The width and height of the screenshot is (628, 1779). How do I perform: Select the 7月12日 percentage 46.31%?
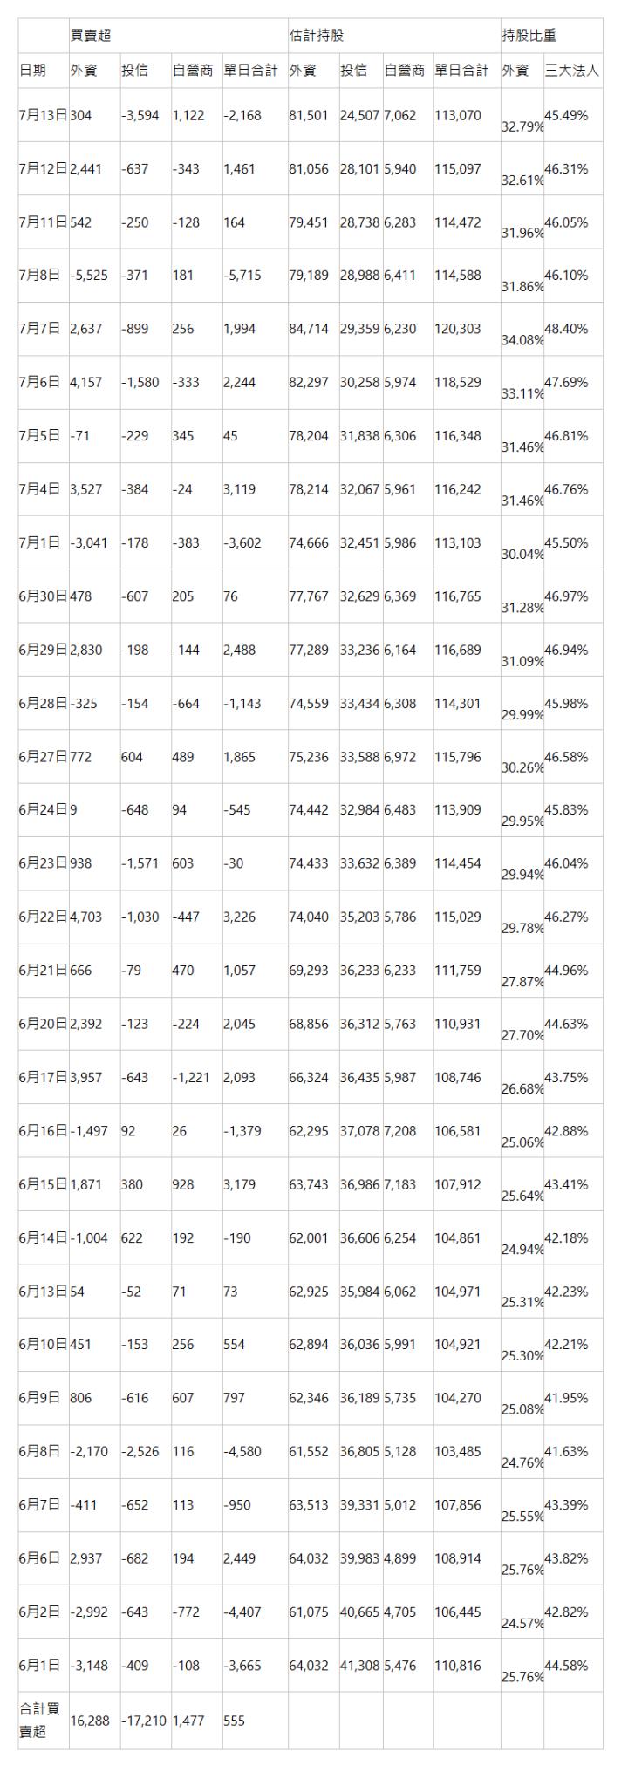coord(566,168)
